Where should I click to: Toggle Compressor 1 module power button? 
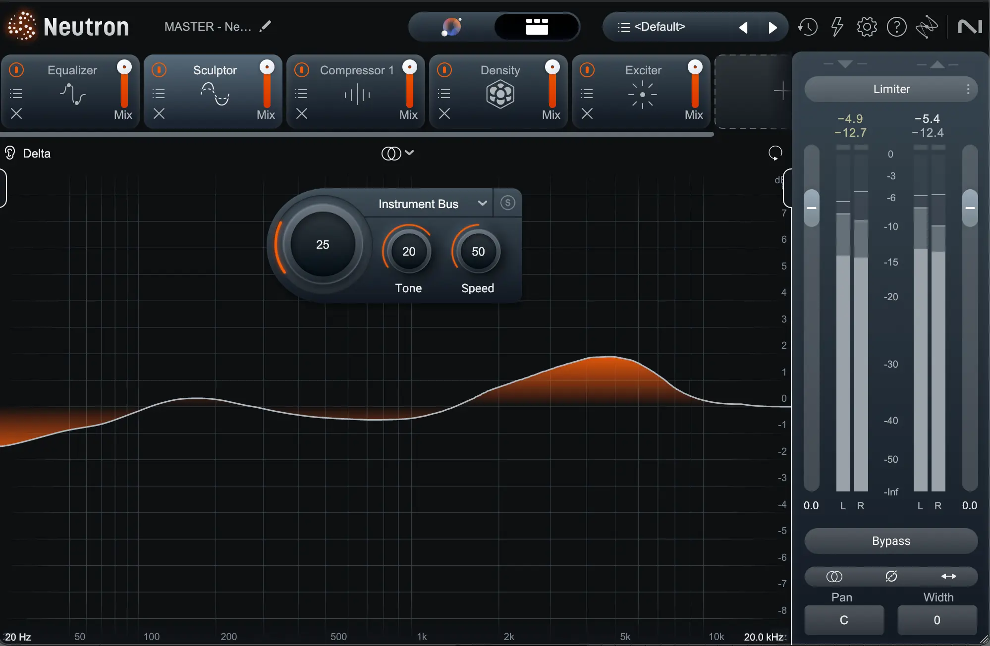pyautogui.click(x=302, y=70)
